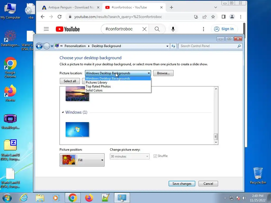Click the Cancel button

point(208,184)
